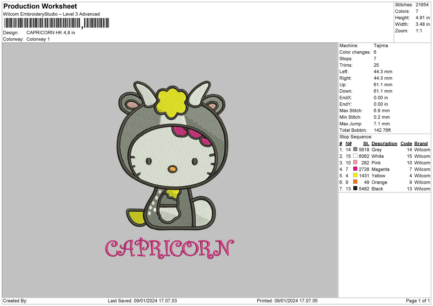Click the 'N#' column header
The height and width of the screenshot is (306, 433).
click(x=348, y=144)
